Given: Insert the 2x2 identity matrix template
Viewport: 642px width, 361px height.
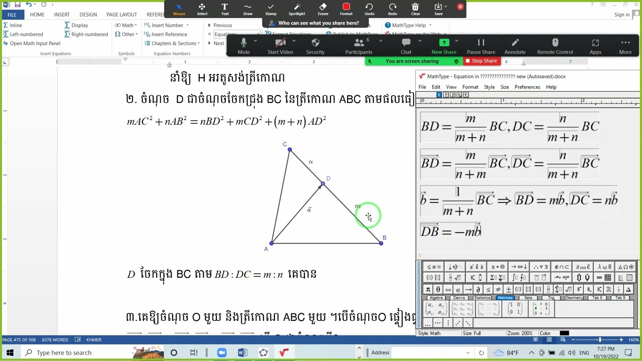Looking at the screenshot, I should pos(515,308).
